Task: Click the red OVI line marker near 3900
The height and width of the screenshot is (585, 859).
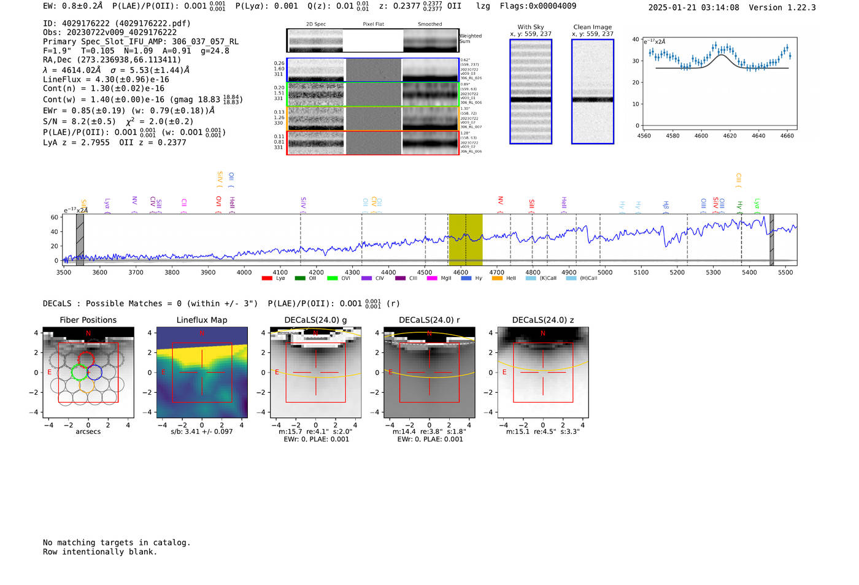Action: [218, 204]
